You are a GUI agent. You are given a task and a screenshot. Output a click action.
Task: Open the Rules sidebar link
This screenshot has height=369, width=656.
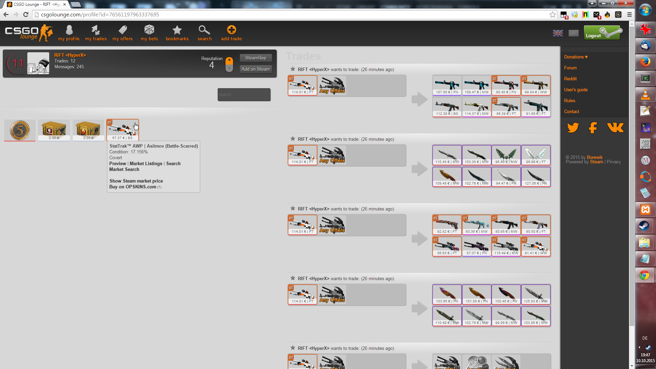point(570,100)
